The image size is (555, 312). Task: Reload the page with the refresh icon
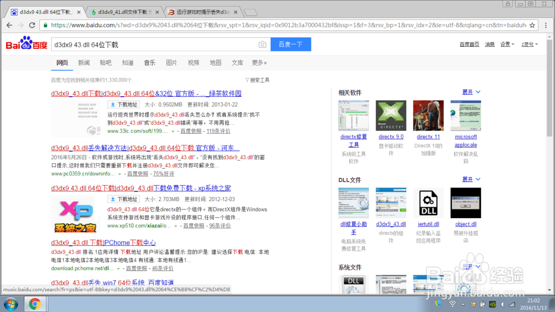click(32, 25)
